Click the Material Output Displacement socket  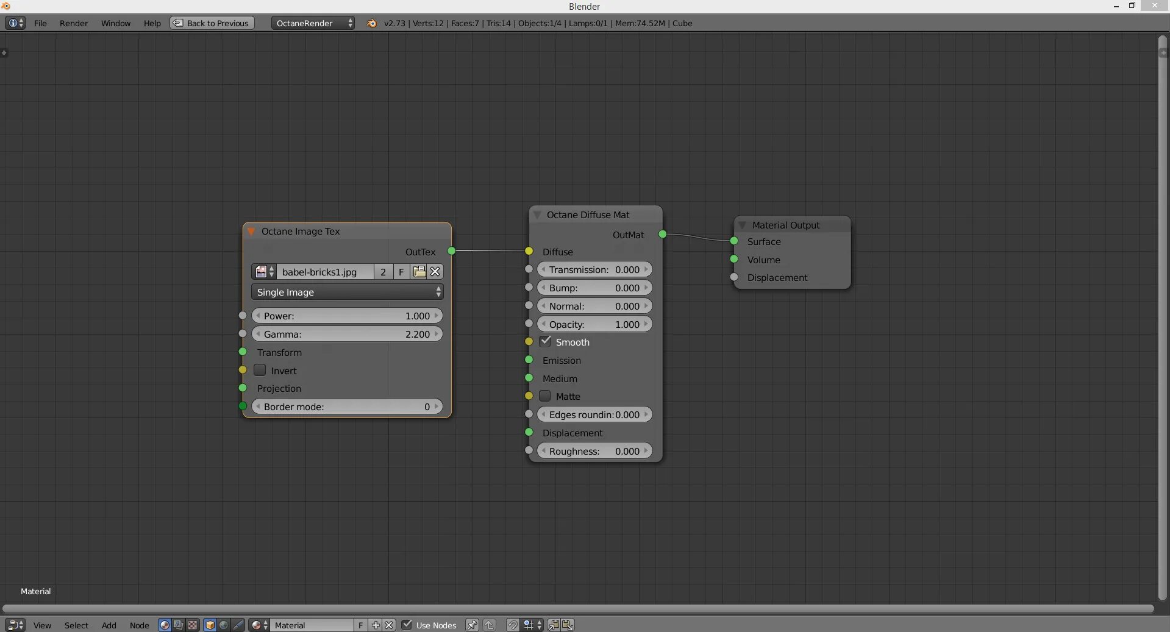point(734,277)
